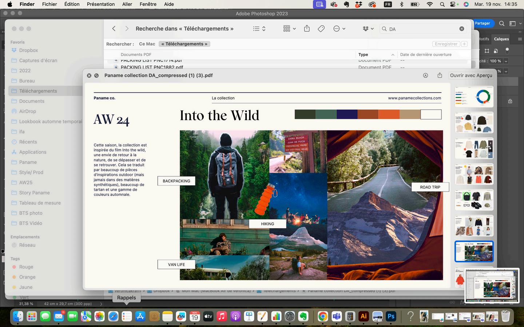
Task: Open Evernote from the Dock
Action: (303, 316)
